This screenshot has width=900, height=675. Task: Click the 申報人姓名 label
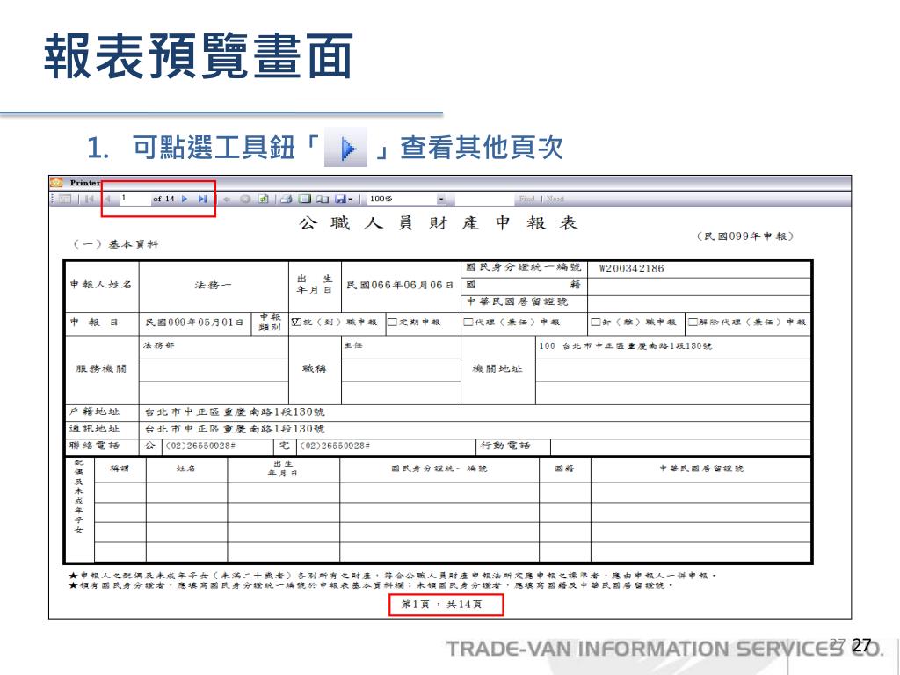coord(101,284)
